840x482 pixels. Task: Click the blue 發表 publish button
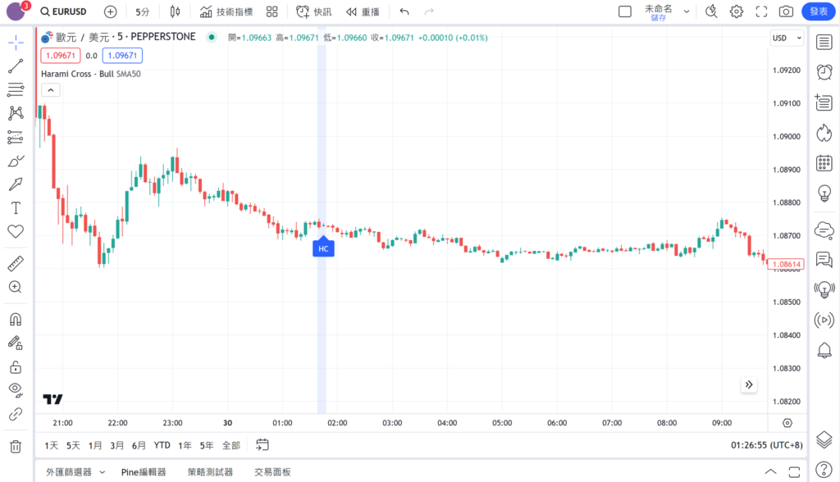coord(818,11)
